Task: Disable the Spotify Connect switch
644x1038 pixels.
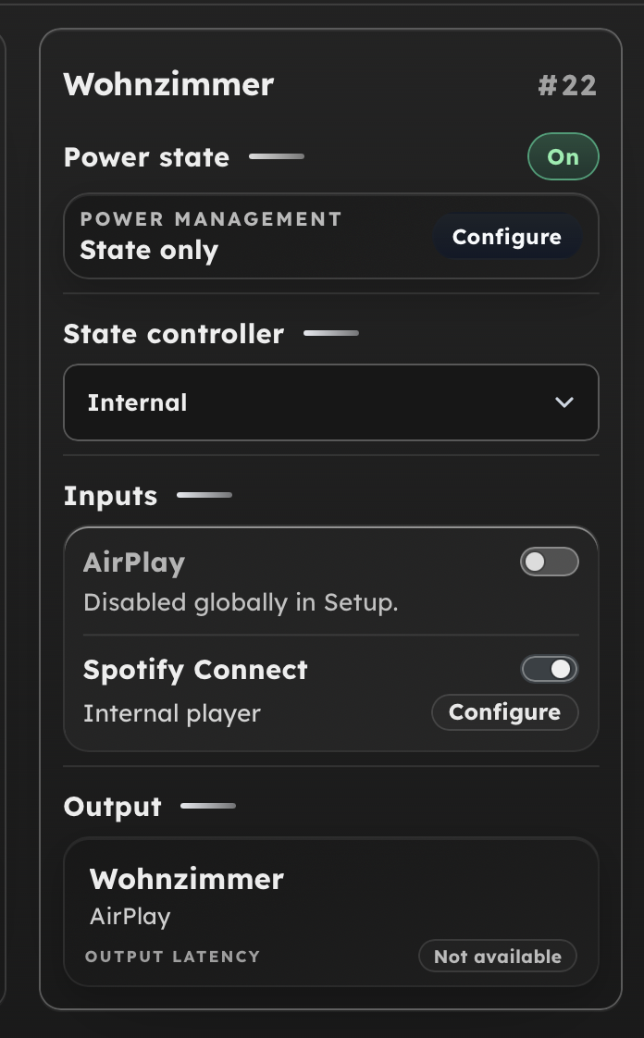Action: pos(550,669)
